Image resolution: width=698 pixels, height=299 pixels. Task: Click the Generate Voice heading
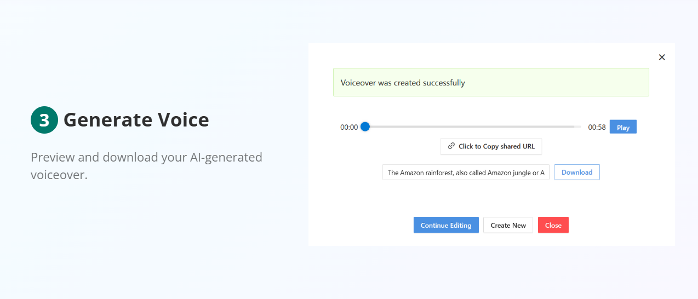(x=136, y=120)
